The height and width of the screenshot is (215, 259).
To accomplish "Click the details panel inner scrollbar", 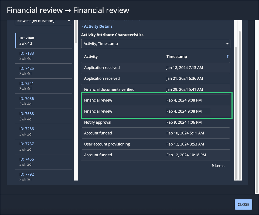I will [236, 113].
